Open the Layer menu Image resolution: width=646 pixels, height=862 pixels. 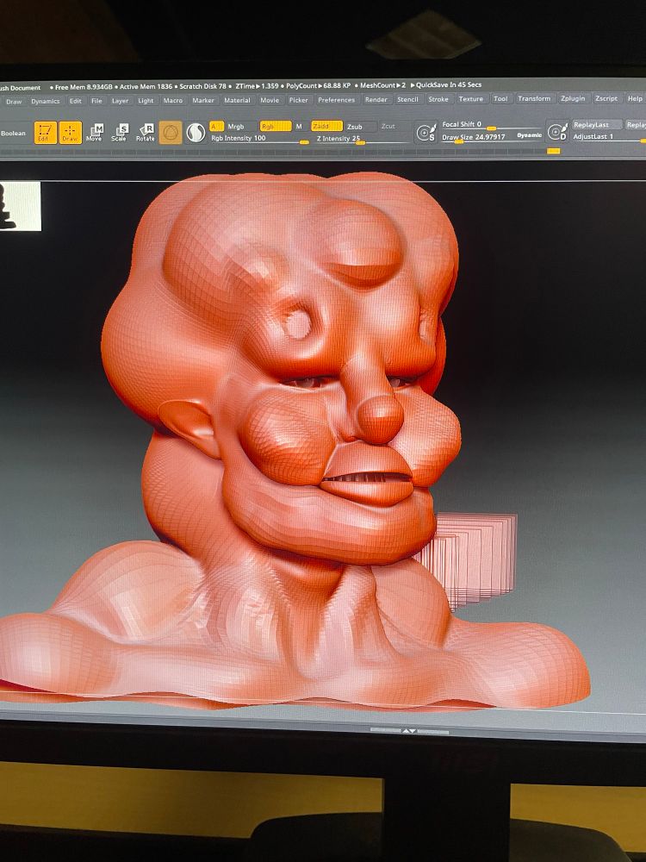(x=121, y=101)
